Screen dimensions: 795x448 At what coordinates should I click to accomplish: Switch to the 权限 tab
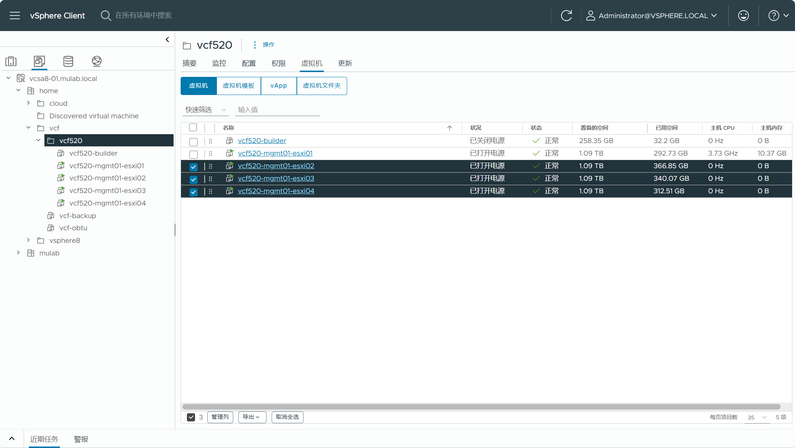(278, 63)
